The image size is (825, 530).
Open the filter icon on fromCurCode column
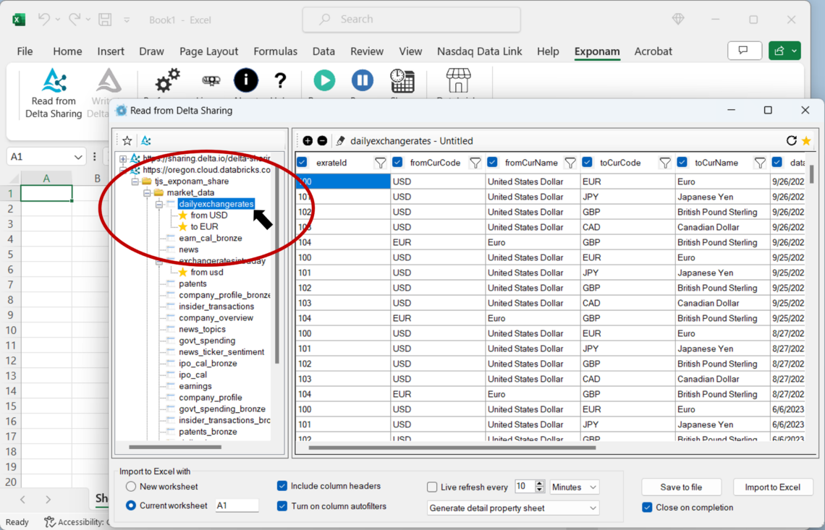[475, 163]
